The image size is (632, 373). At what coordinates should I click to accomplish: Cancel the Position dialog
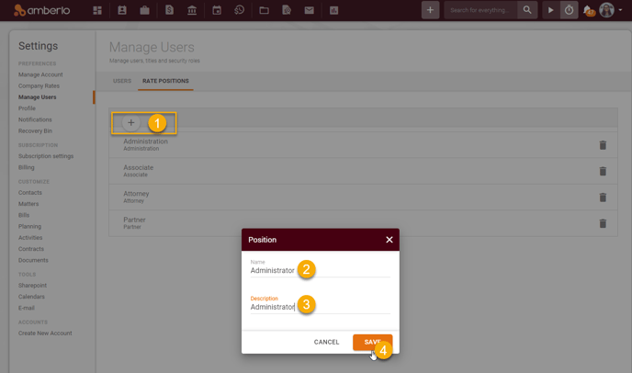(x=326, y=342)
